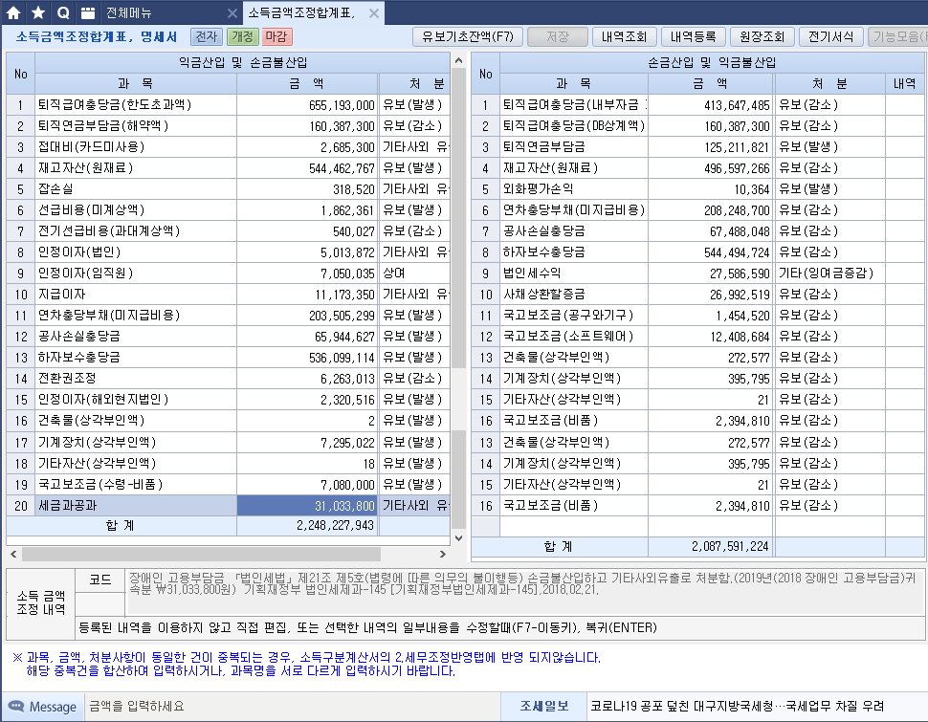The image size is (928, 722).
Task: Click 유보기초잔액(F7) button
Action: tap(468, 36)
